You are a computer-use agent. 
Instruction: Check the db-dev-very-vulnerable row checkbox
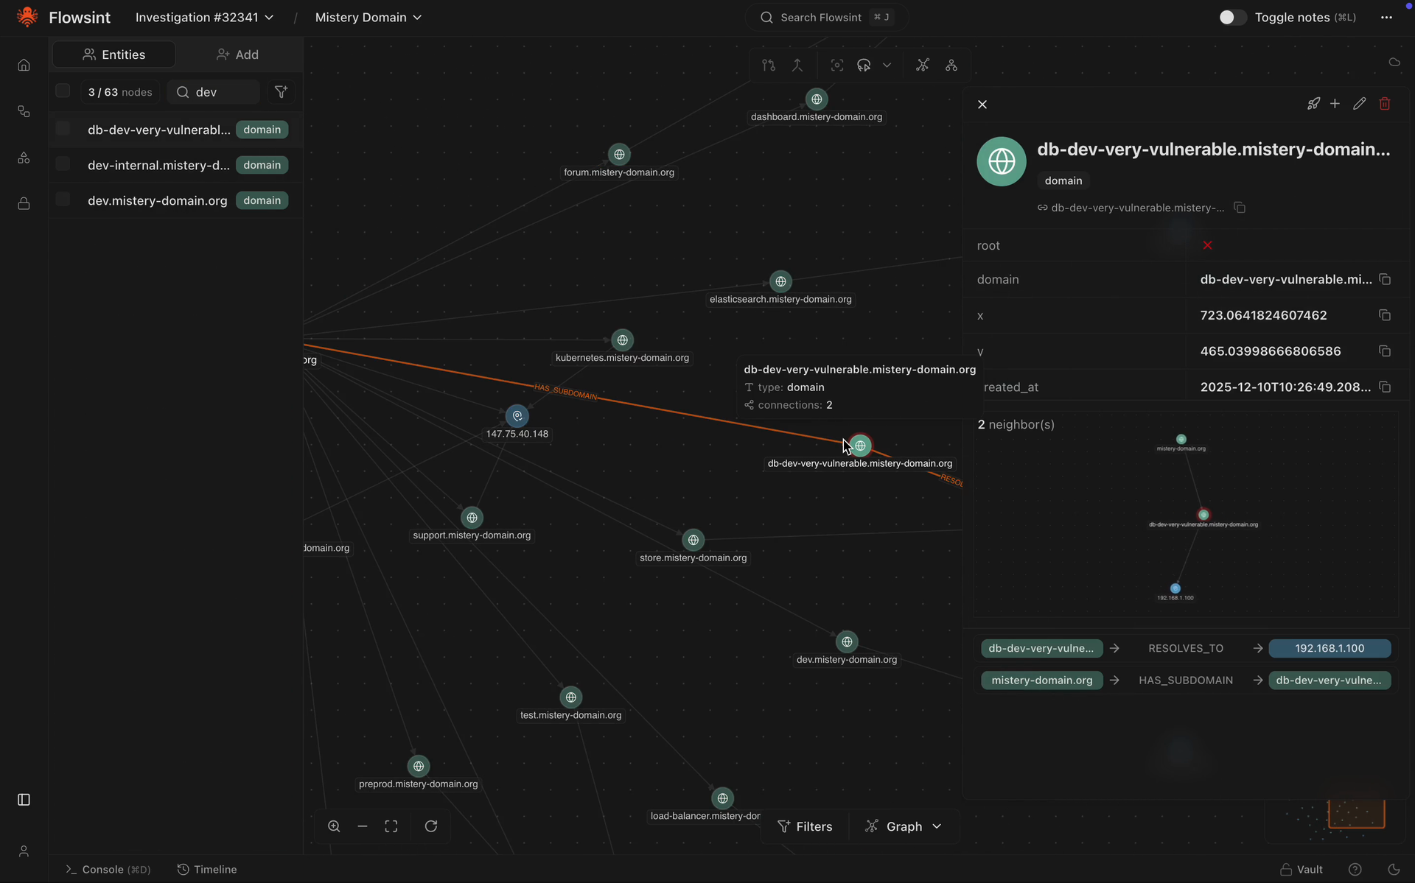[x=63, y=129]
